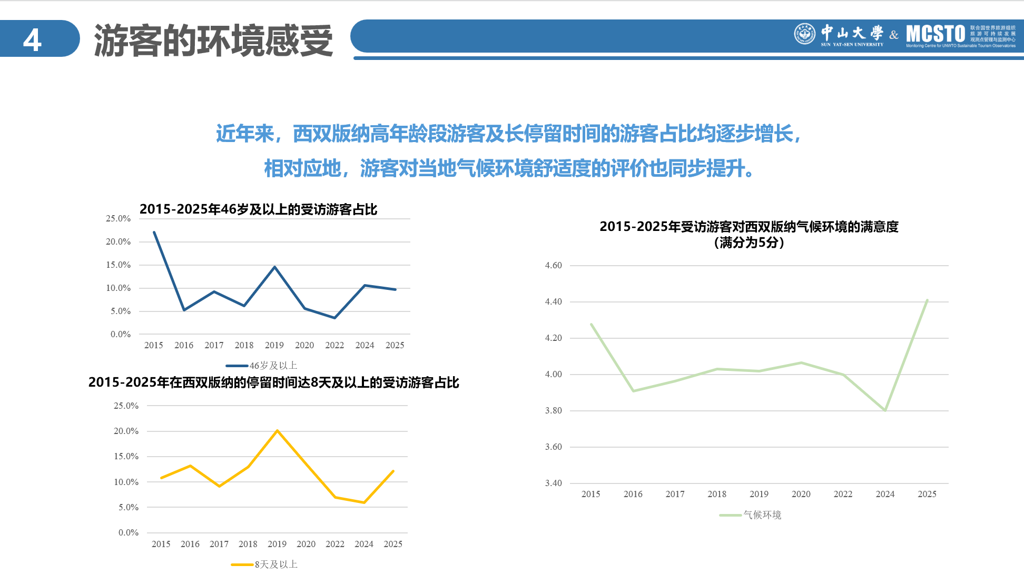Click legend label 46岁及以上
This screenshot has height=575, width=1024.
(x=273, y=366)
